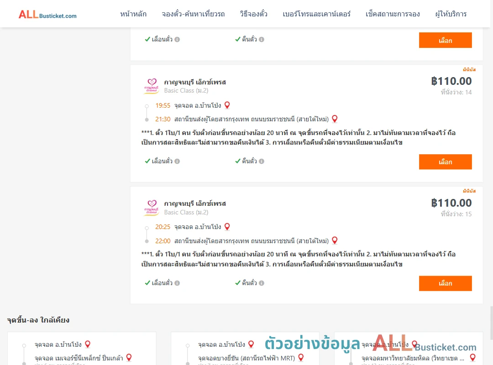
Task: Click map pin beside 20:25 จุดจอด อ.บ้านโป่ง
Action: click(x=227, y=226)
